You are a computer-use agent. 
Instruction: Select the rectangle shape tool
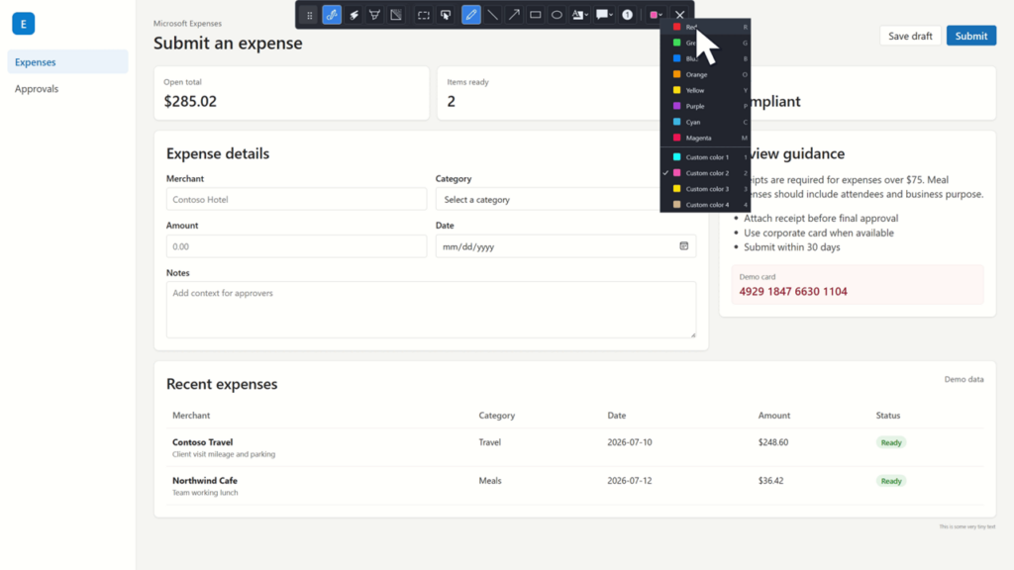[536, 15]
